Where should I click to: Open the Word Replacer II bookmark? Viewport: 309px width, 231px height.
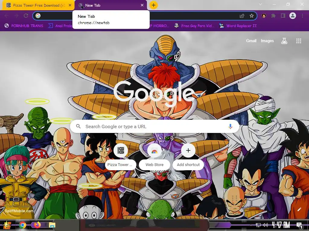coord(238,26)
